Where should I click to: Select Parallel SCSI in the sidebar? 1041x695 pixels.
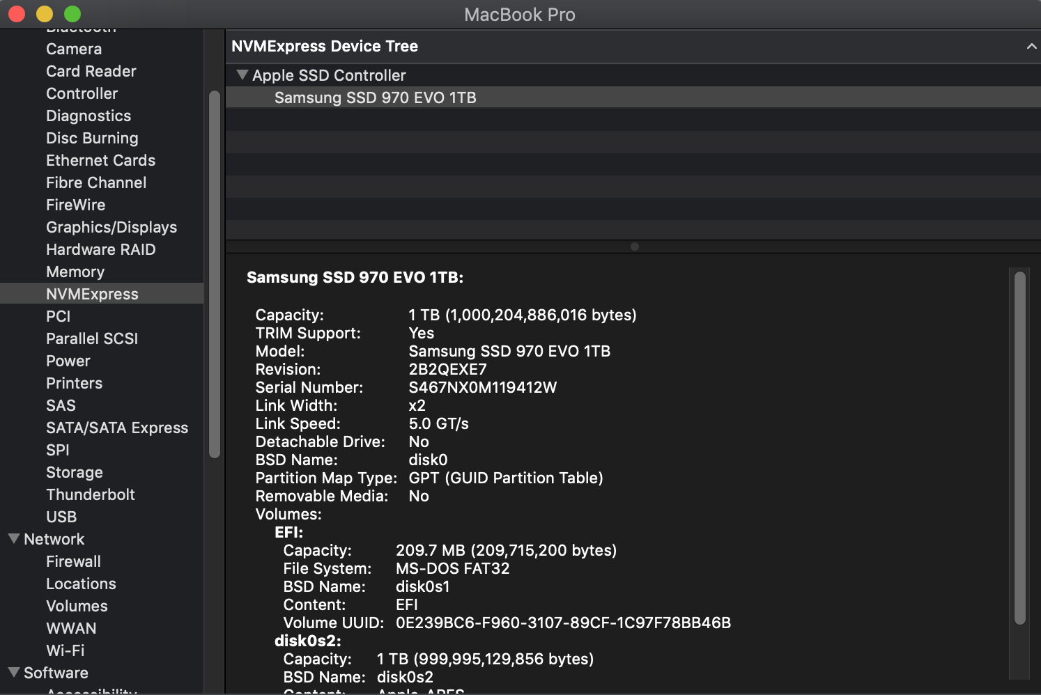92,338
